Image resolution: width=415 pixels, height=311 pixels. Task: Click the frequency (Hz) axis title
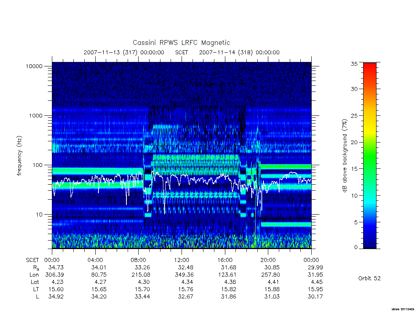click(x=19, y=156)
